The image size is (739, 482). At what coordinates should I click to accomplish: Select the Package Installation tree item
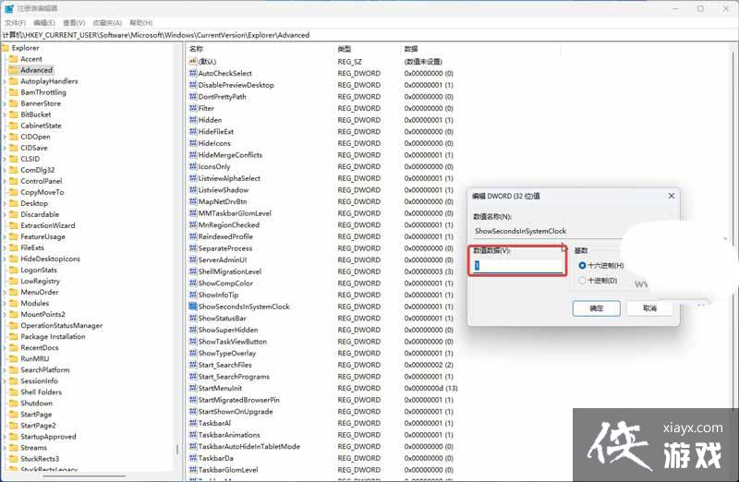53,336
